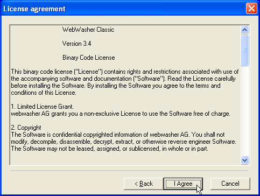
Task: Click the '2. Copyright' section heading
Action: coord(26,128)
